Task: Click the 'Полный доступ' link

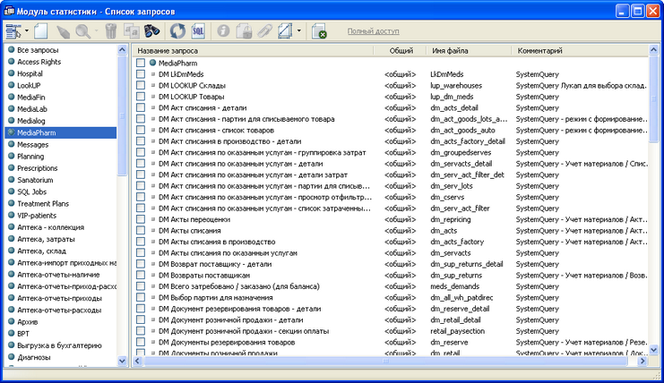Action: coord(373,31)
